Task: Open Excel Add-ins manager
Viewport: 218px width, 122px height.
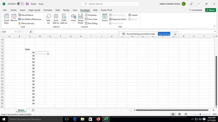Action: [x=56, y=19]
